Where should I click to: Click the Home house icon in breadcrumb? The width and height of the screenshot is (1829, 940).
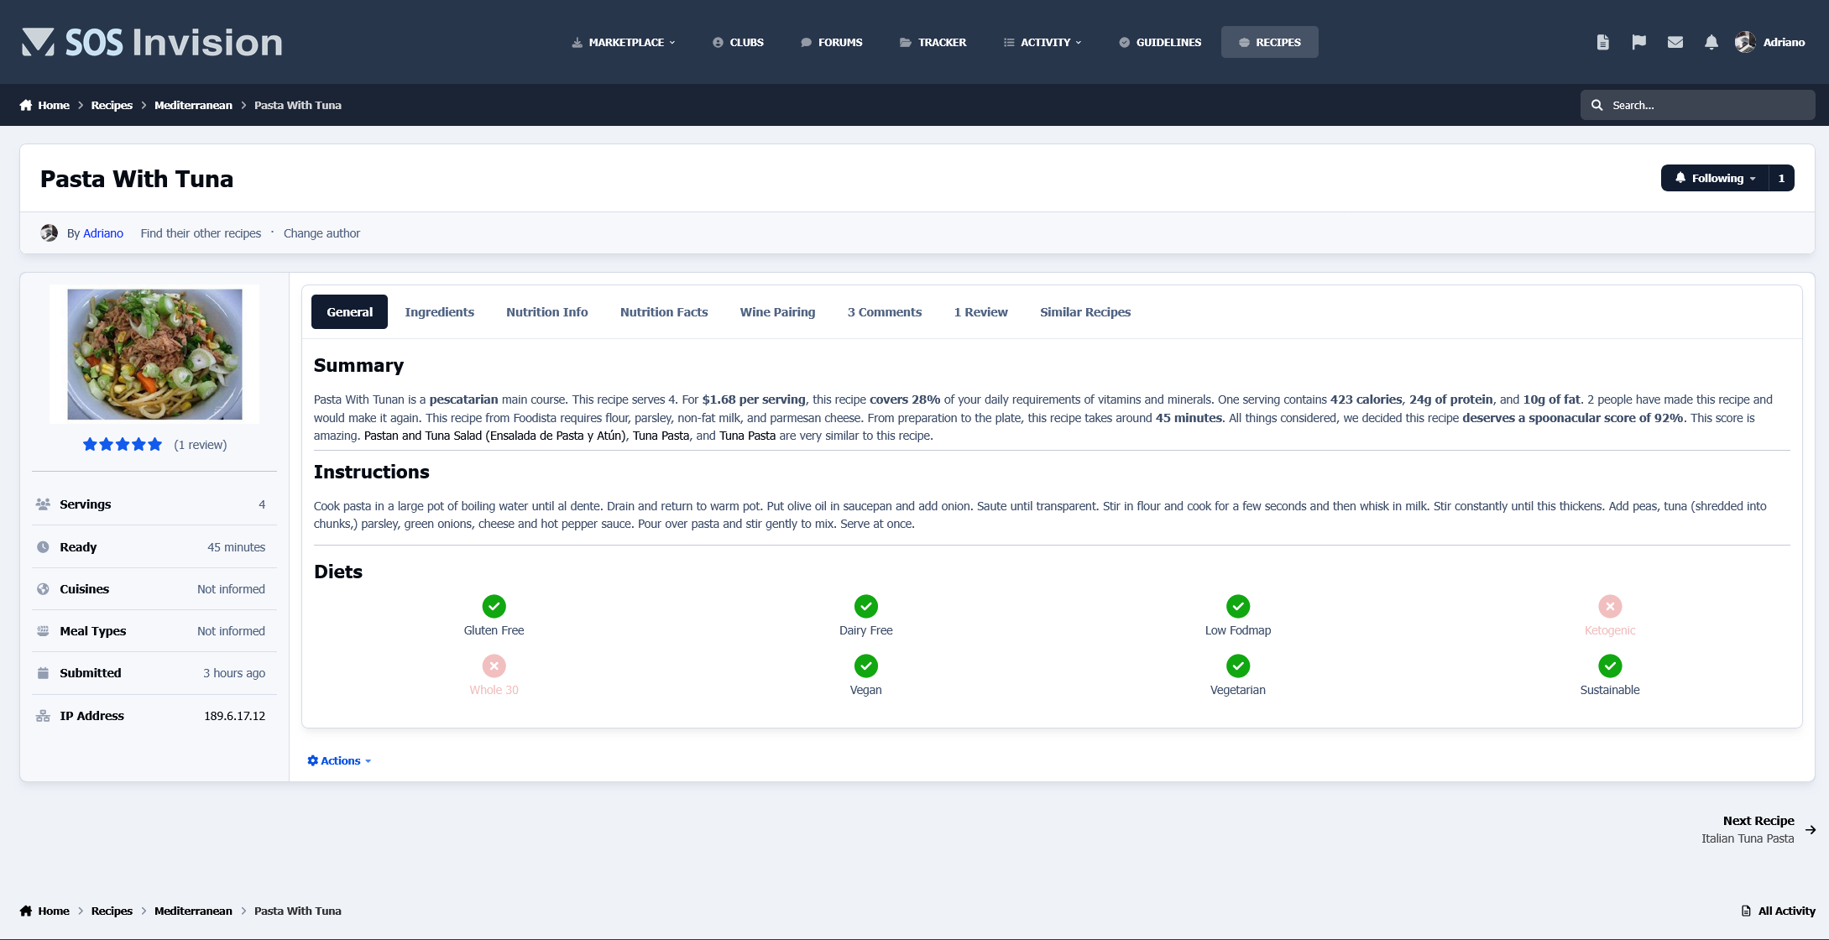tap(26, 105)
